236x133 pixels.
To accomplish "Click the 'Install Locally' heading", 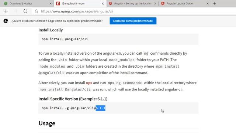I will [x=51, y=30].
